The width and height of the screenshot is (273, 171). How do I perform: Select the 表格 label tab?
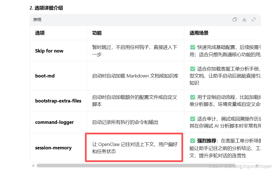(x=37, y=19)
